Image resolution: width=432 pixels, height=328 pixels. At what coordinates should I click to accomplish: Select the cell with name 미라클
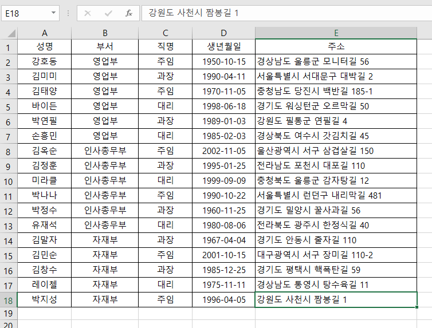pyautogui.click(x=44, y=180)
